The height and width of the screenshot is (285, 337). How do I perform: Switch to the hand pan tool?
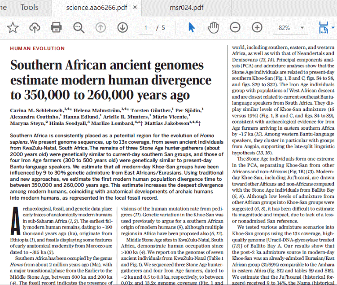coord(213,27)
